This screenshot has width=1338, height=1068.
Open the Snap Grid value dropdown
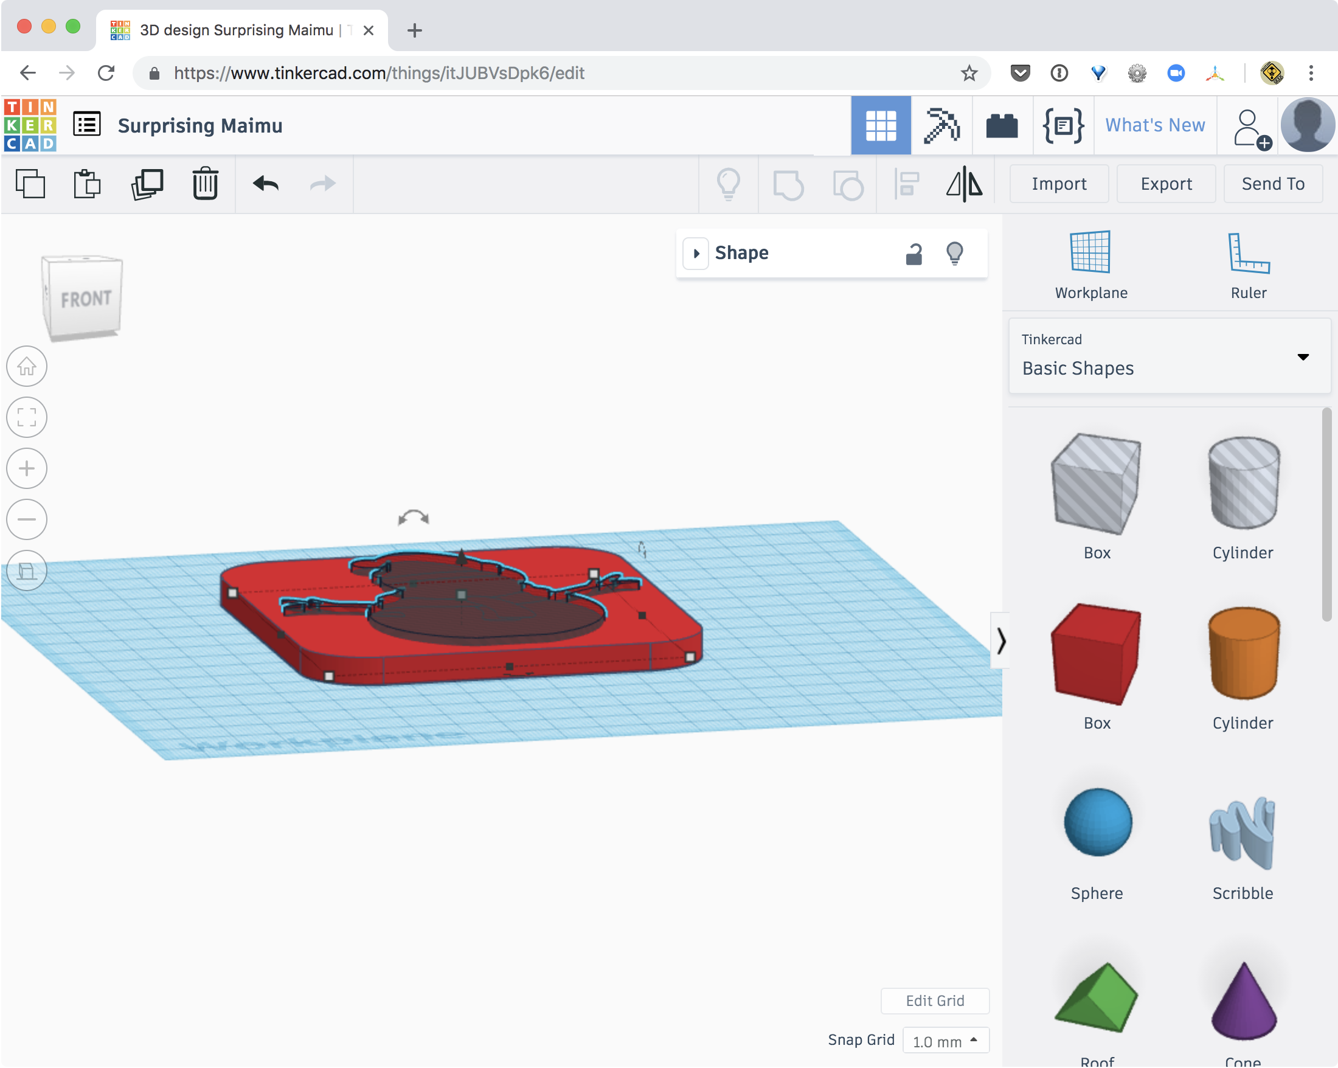(946, 1040)
